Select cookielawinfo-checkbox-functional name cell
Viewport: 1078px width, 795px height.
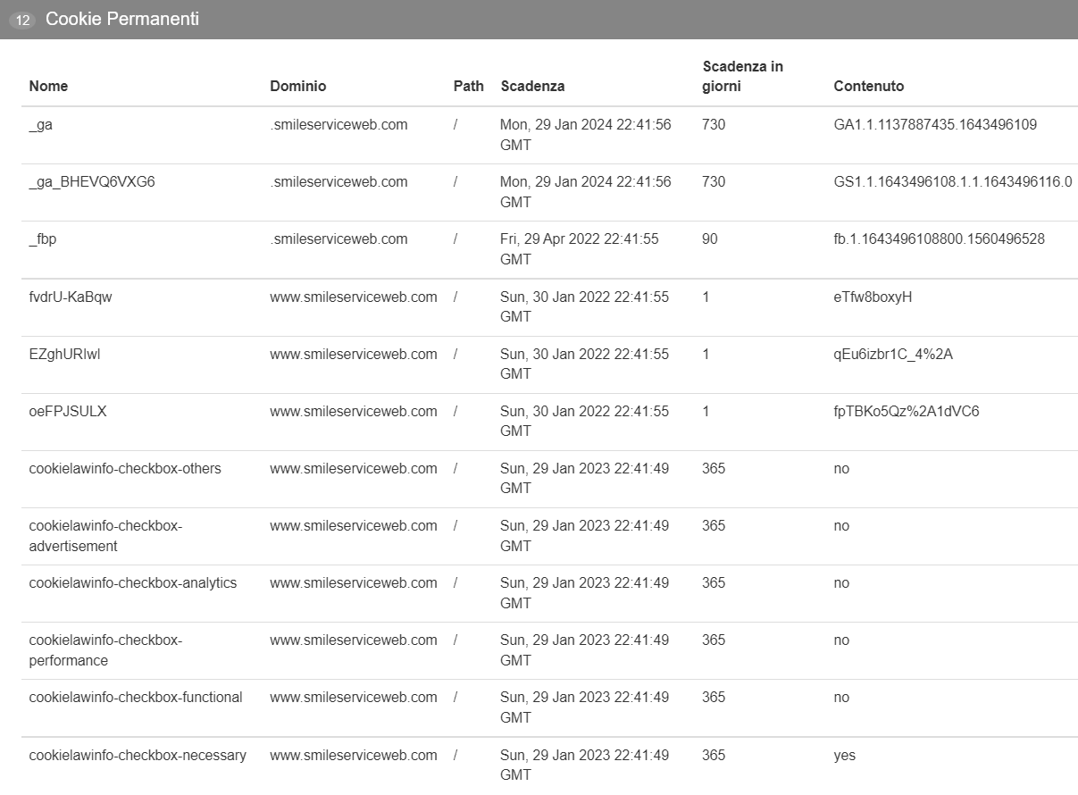(136, 698)
